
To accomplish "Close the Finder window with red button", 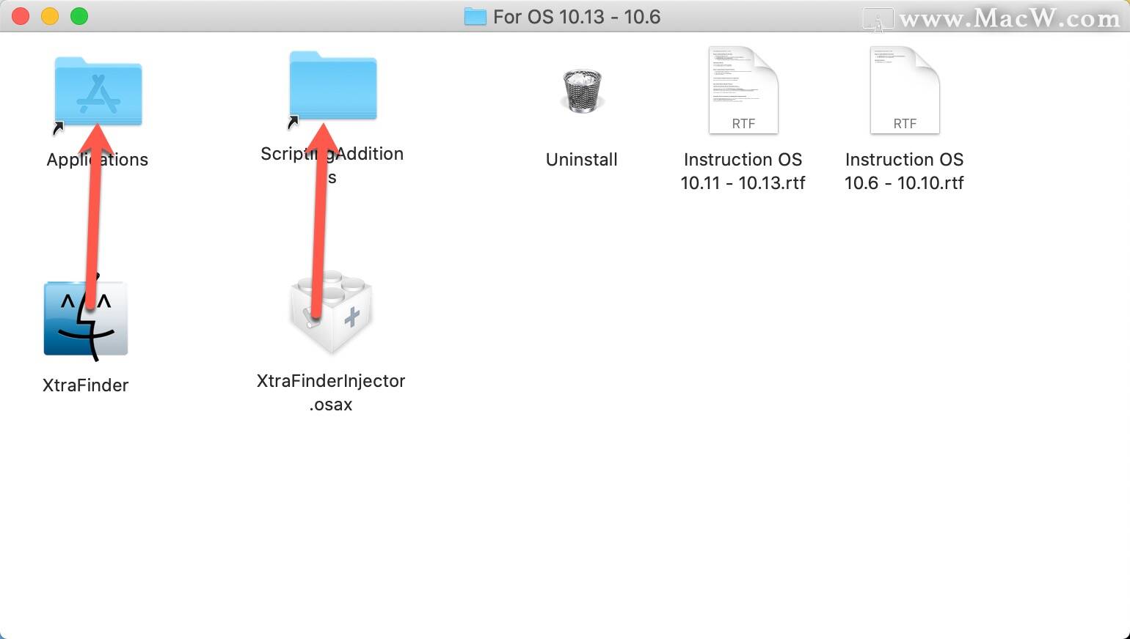I will pyautogui.click(x=21, y=16).
